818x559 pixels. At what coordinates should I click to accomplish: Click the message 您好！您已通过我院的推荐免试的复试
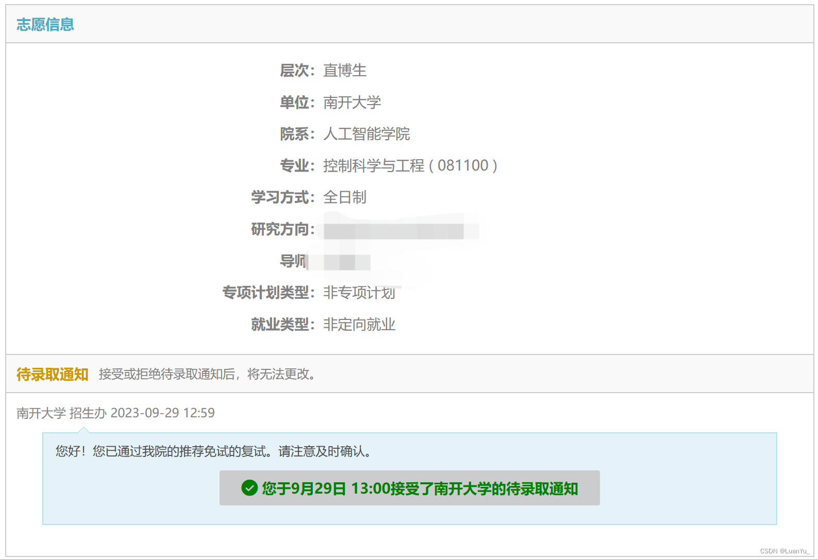[213, 451]
